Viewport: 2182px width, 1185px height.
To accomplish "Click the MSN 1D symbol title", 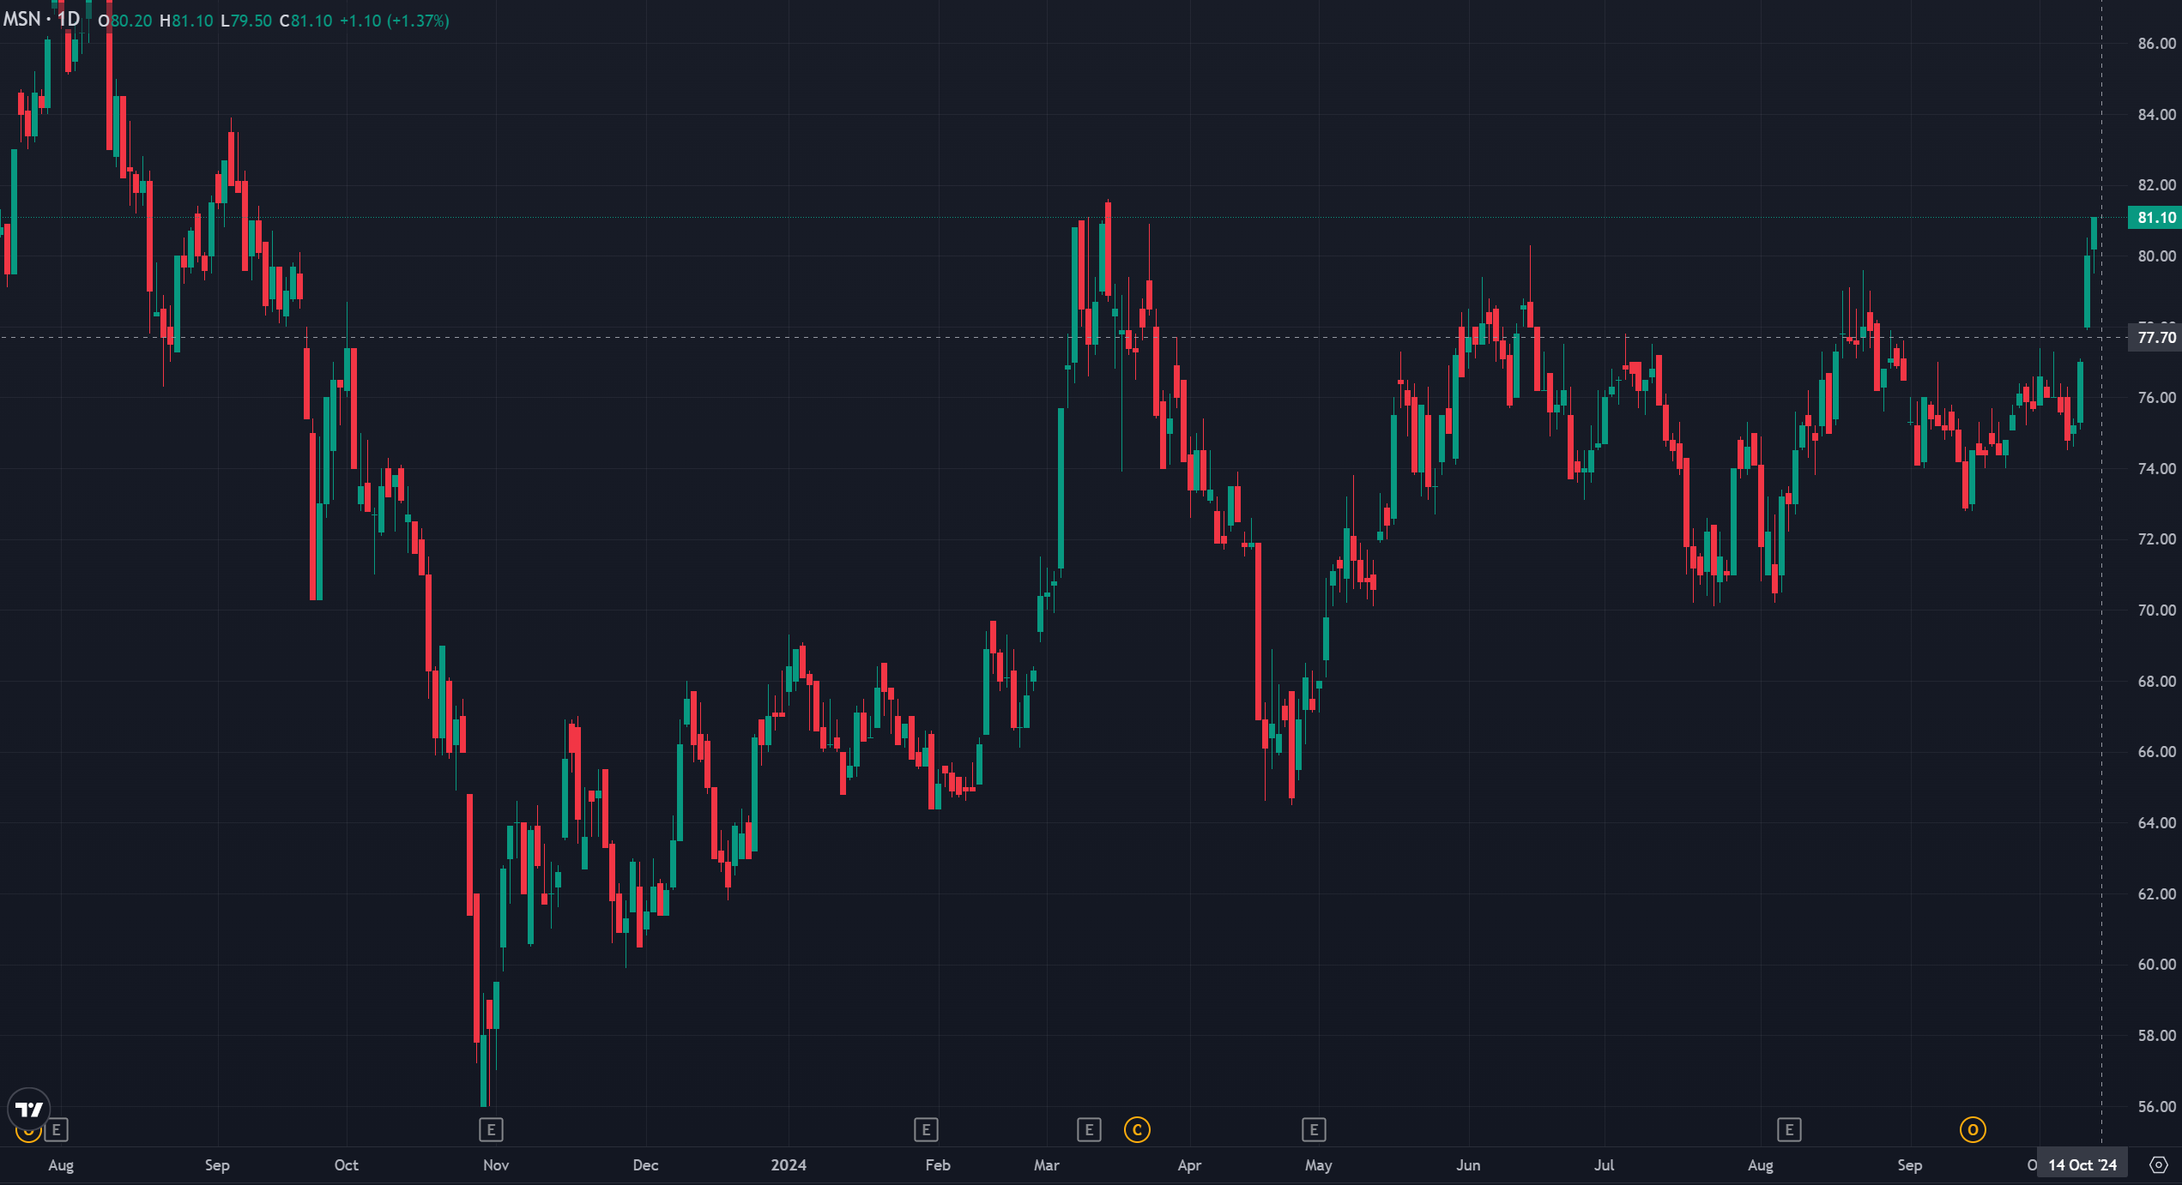I will click(x=41, y=20).
